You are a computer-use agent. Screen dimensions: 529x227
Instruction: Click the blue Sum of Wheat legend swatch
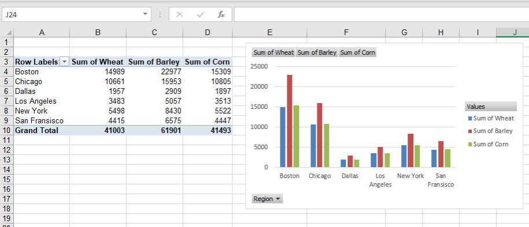pos(470,118)
